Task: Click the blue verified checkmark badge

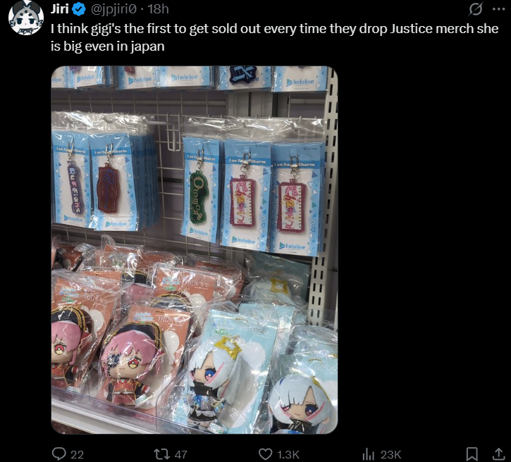Action: click(x=78, y=9)
